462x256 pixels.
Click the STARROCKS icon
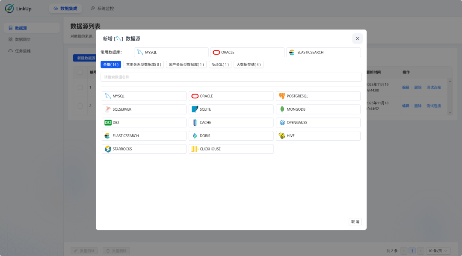pos(108,149)
